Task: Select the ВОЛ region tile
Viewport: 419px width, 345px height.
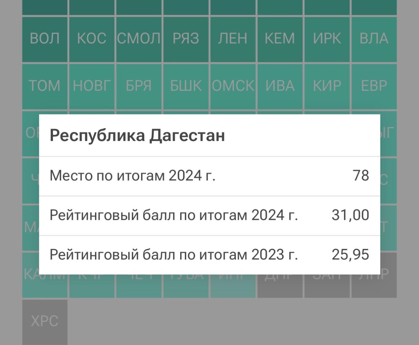Action: point(45,39)
